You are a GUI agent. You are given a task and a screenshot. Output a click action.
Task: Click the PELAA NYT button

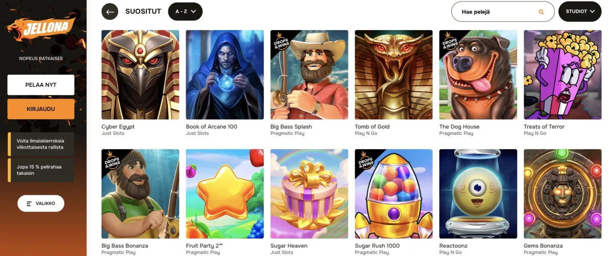click(41, 85)
